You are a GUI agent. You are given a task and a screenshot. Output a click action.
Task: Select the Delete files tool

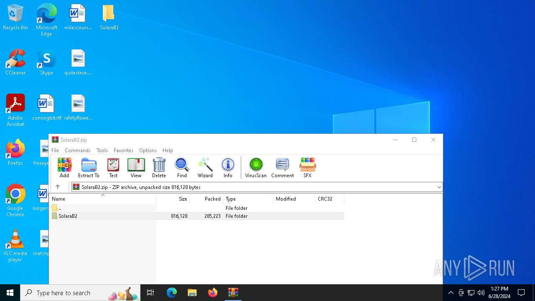(159, 168)
